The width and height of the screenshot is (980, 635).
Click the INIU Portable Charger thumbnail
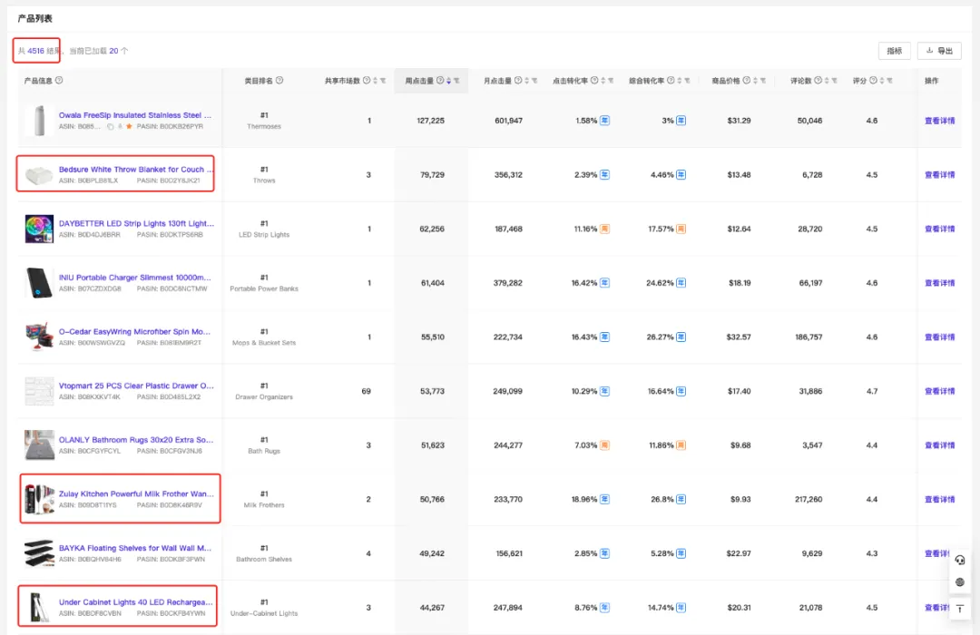39,283
